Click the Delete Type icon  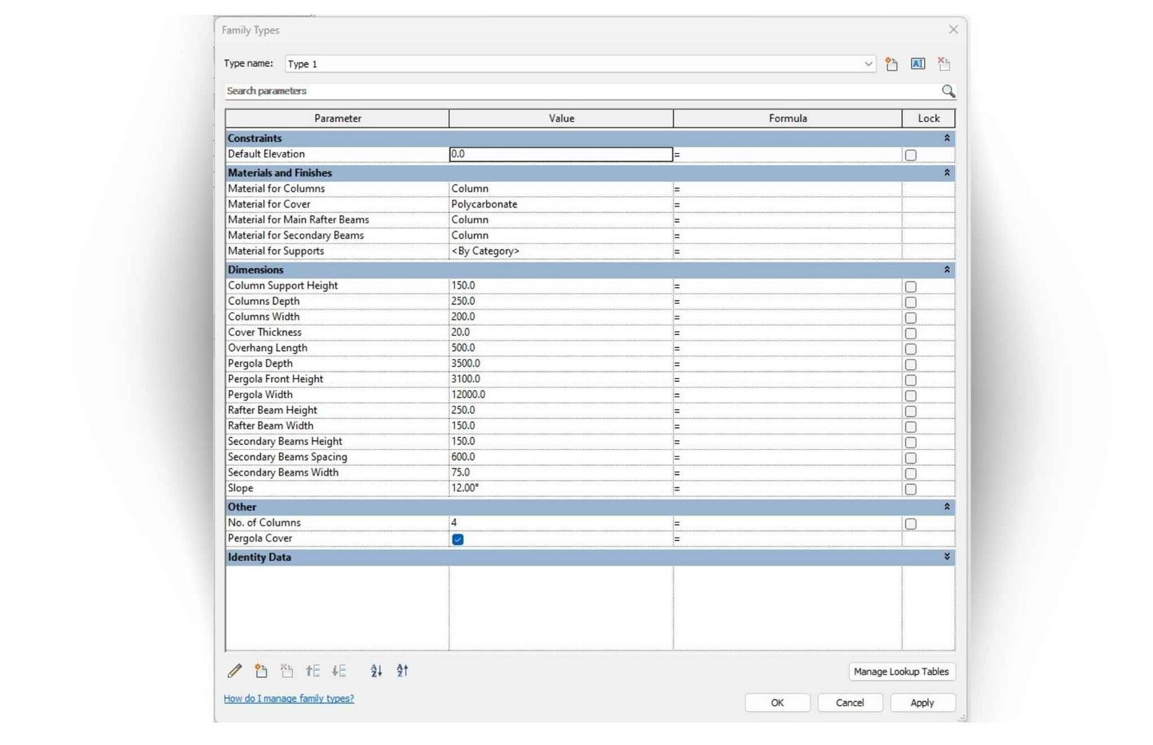944,64
